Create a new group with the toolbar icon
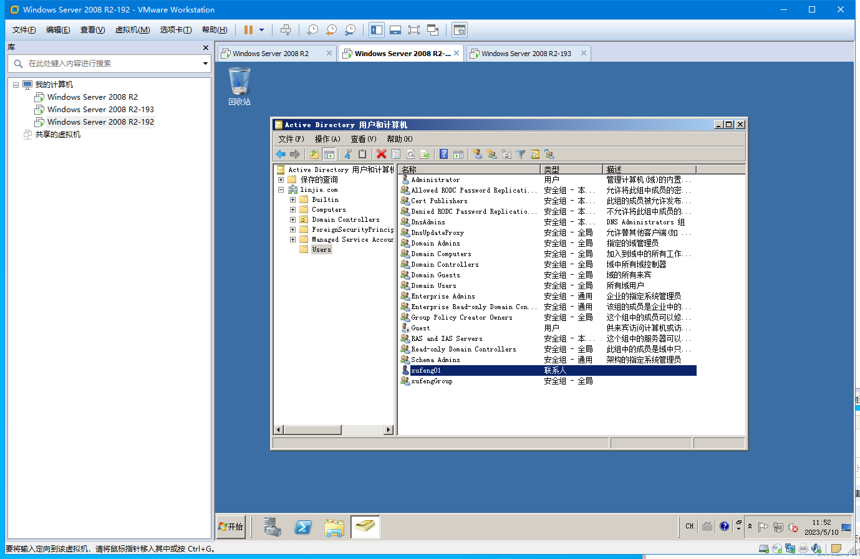 (492, 154)
